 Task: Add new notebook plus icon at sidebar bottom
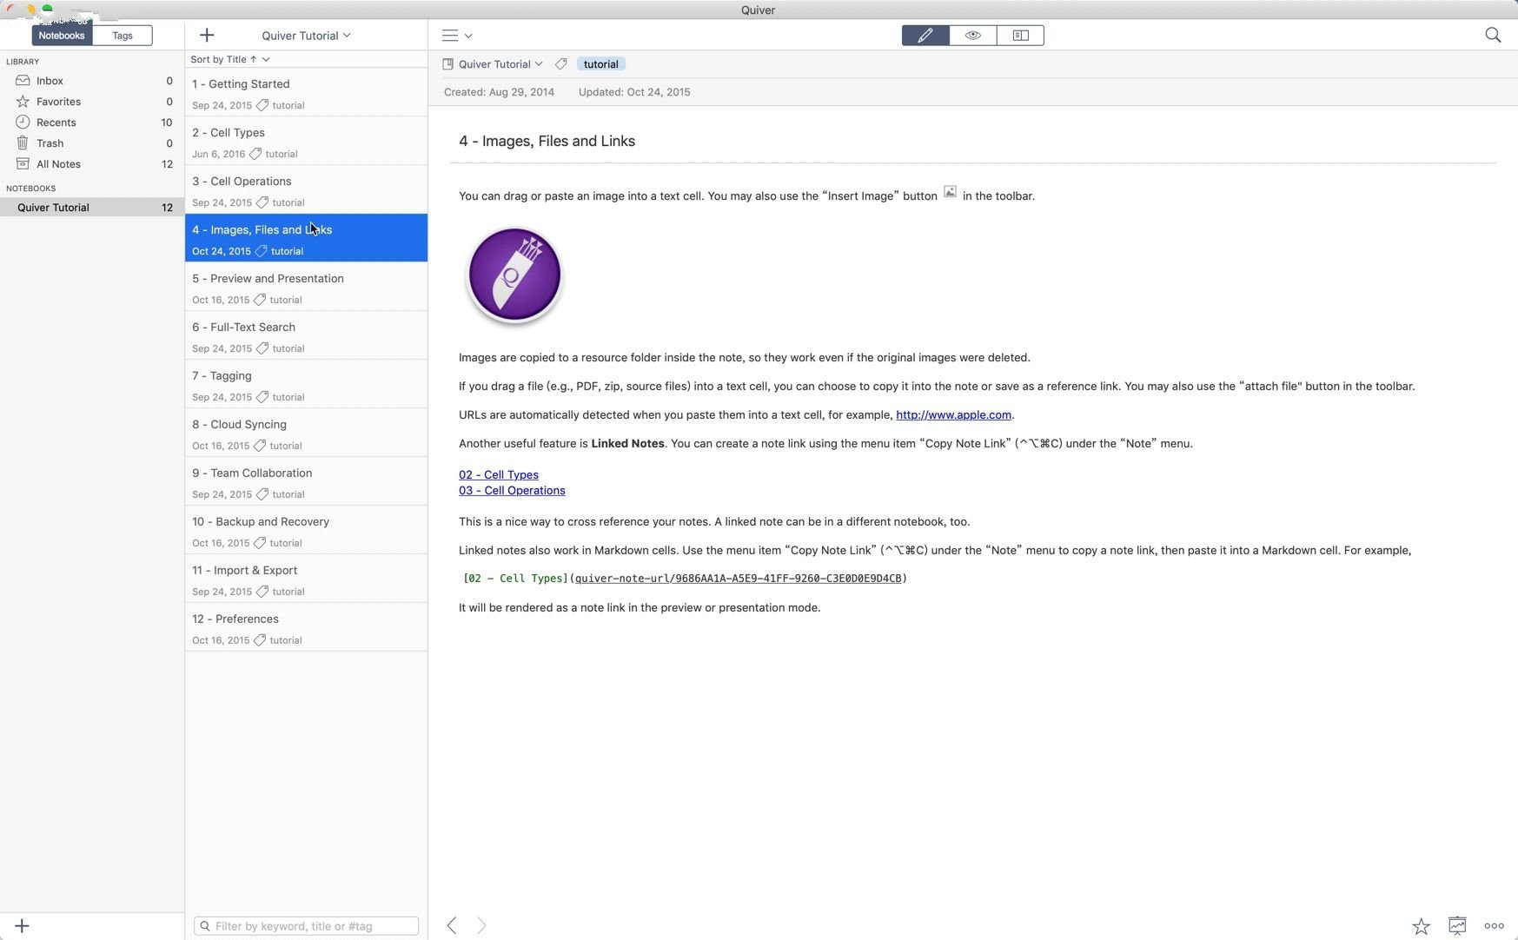23,926
